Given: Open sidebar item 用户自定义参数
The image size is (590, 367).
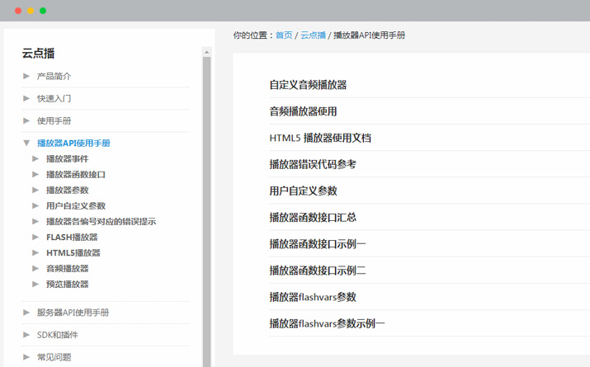Looking at the screenshot, I should [75, 206].
